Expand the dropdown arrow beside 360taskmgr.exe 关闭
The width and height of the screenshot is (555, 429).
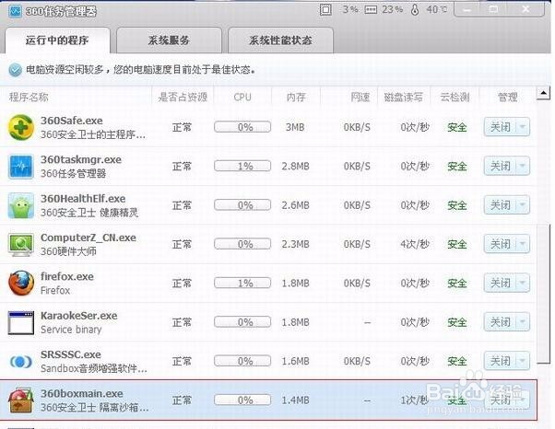[523, 166]
